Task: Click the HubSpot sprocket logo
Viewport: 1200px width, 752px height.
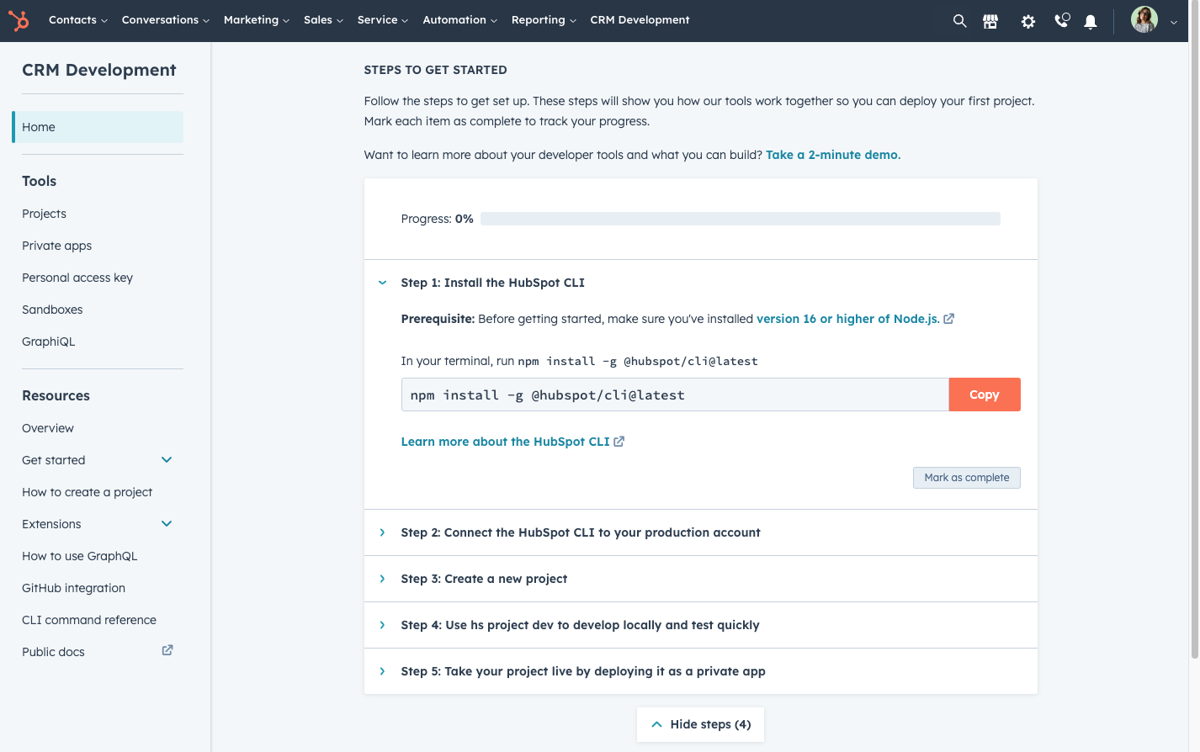Action: [19, 20]
